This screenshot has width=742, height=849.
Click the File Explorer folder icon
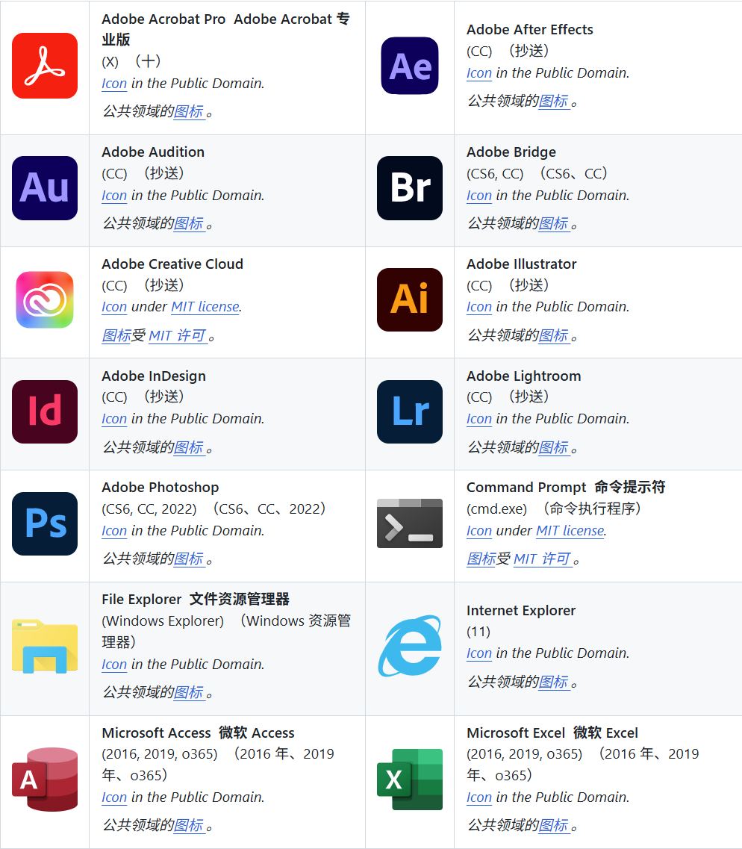pos(45,647)
